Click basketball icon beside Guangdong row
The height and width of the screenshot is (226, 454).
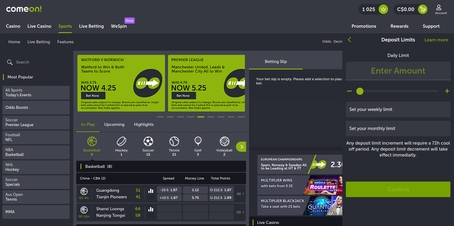click(x=84, y=191)
